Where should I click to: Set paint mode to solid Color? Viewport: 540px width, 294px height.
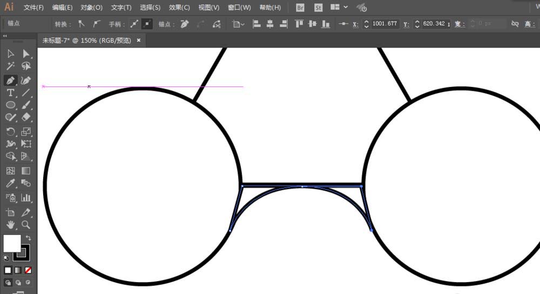click(x=8, y=270)
